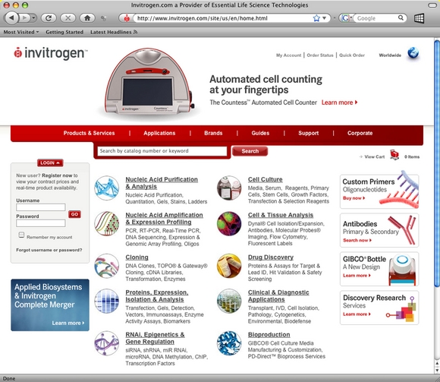
Task: Click the Cell Culture bottles image
Action: [x=229, y=188]
